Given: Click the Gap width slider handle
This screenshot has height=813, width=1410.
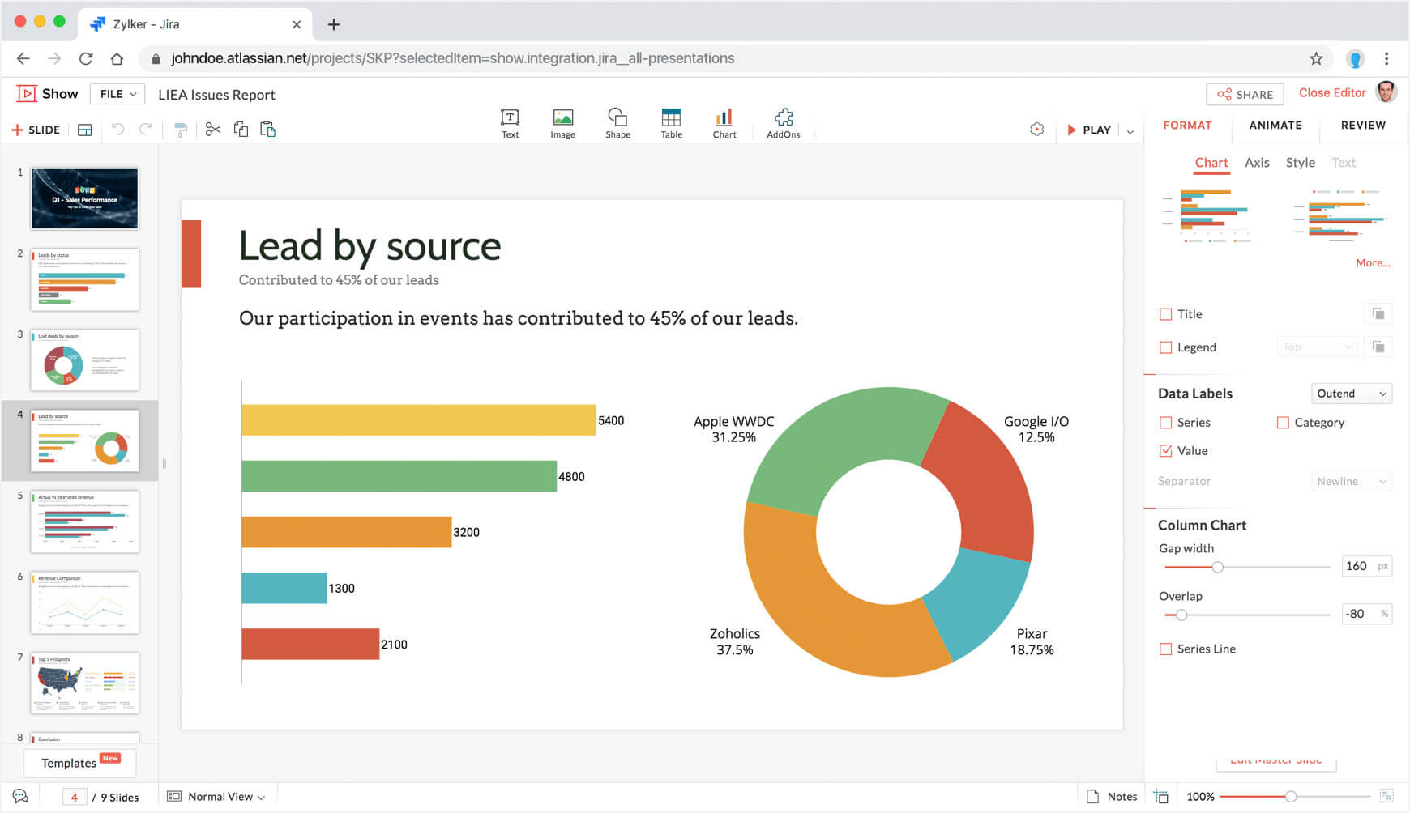Looking at the screenshot, I should click(x=1217, y=567).
